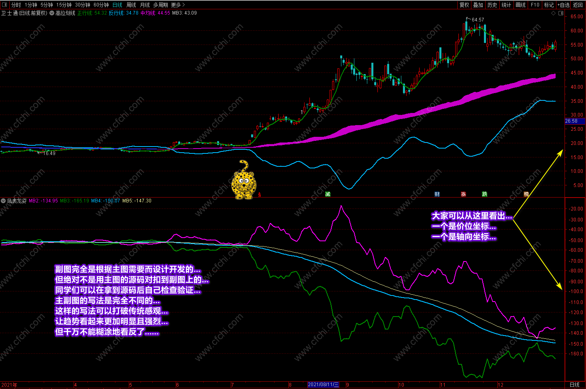Click the 正行线: 54.32 value
586x389 pixels.
click(92, 13)
